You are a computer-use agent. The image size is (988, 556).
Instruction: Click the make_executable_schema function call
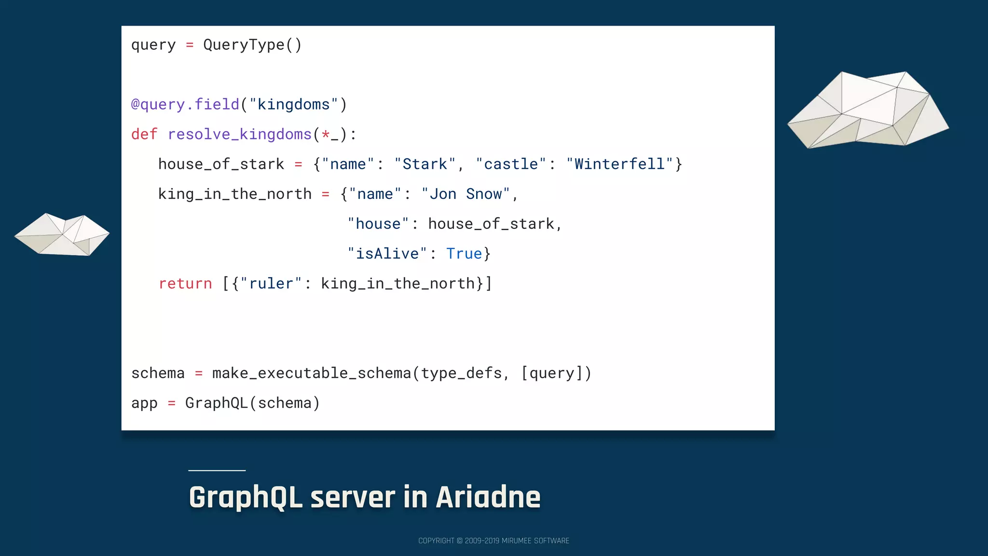(x=311, y=373)
